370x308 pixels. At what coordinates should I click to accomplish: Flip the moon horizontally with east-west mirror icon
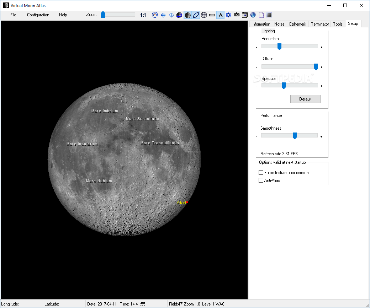171,15
